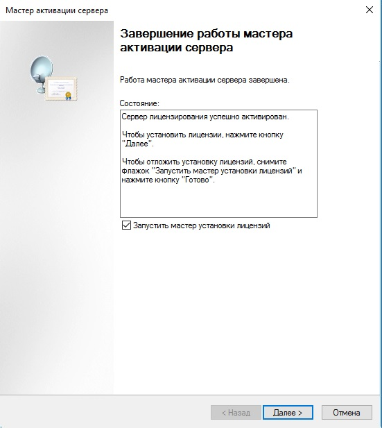
Task: Click text 'Работа мастера активации сервера завершена.'
Action: click(205, 80)
